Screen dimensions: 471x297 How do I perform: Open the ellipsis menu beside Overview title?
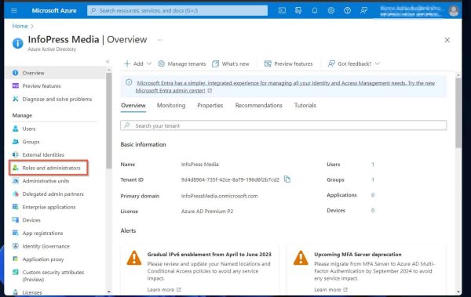point(160,40)
